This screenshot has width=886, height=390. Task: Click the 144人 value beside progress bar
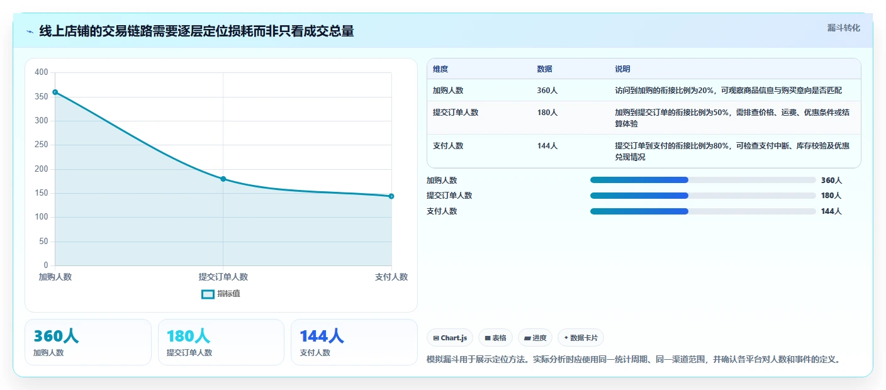[x=831, y=211]
